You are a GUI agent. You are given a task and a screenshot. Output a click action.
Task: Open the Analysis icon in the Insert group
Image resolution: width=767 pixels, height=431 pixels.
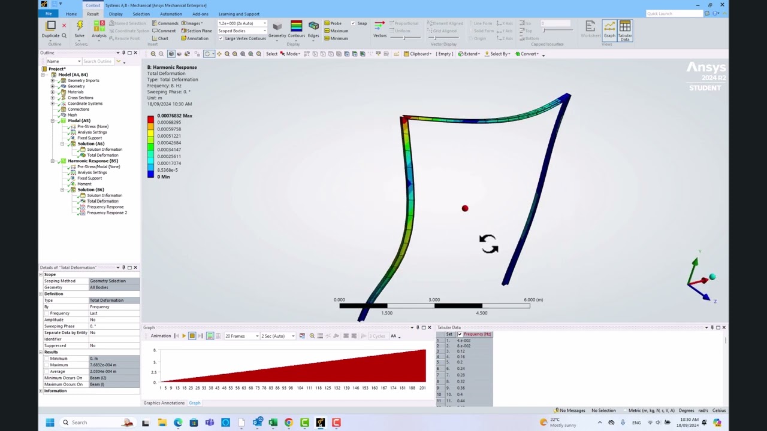click(x=99, y=26)
